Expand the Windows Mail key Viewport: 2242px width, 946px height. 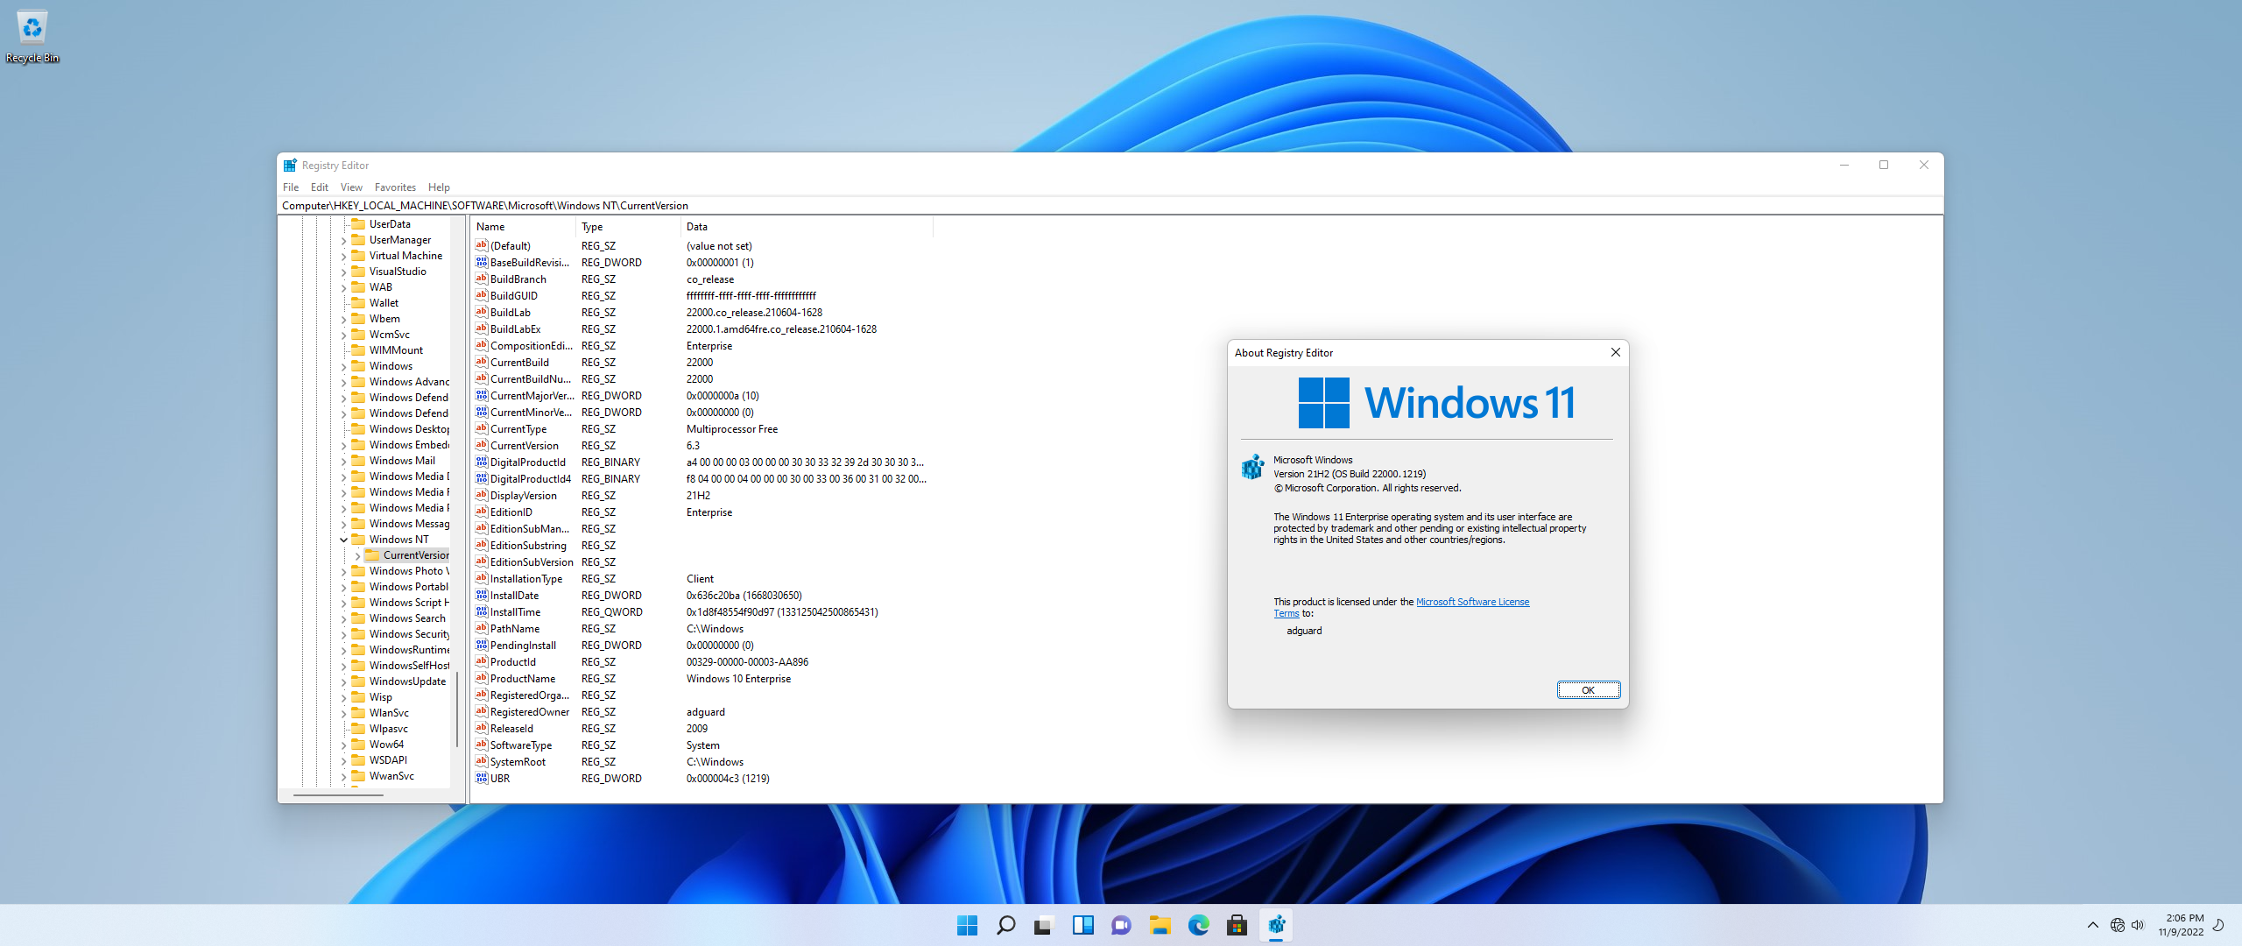pos(343,461)
